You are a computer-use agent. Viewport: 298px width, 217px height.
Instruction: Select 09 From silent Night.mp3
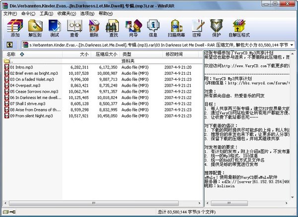point(31,115)
